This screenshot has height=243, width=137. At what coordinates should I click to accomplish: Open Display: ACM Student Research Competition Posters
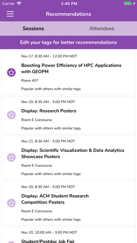point(55,199)
